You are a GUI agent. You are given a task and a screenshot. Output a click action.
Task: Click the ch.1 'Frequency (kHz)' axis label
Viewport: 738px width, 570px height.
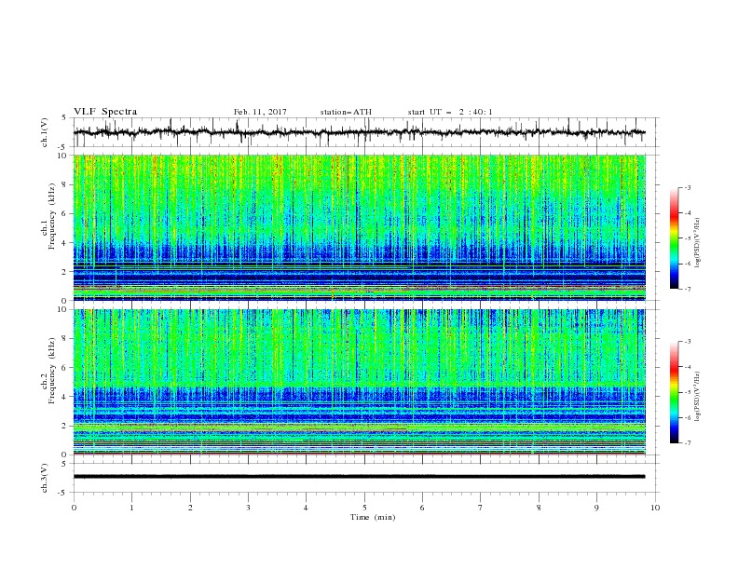[52, 216]
